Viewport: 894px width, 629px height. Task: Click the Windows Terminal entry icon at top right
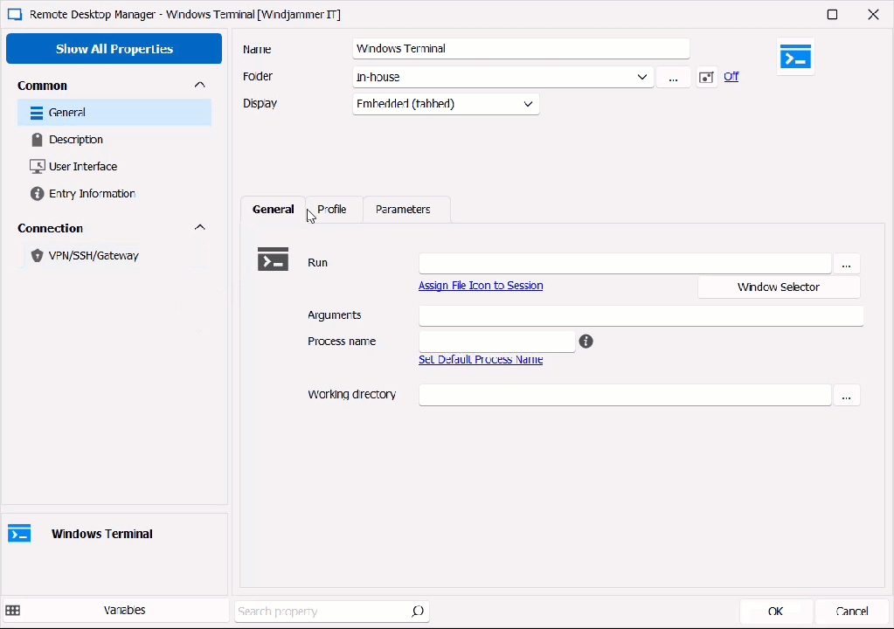[x=795, y=58]
